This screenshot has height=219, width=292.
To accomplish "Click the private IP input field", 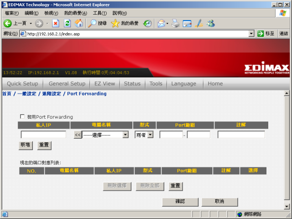I will [43, 135].
